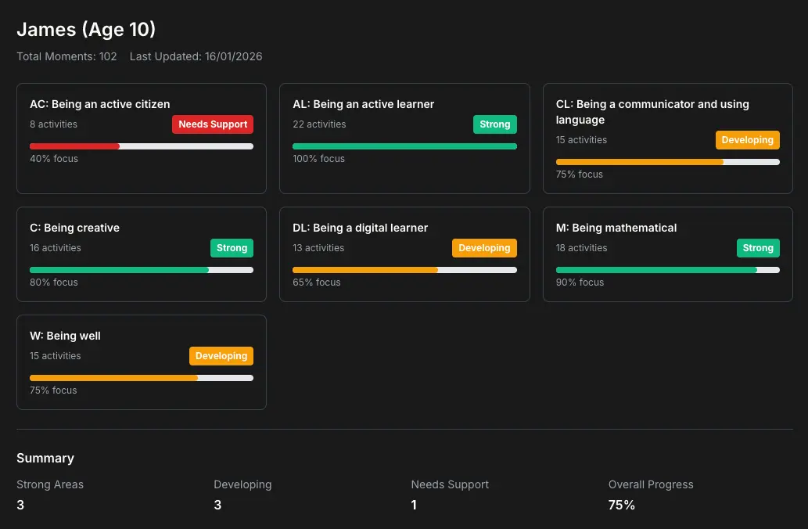808x529 pixels.
Task: Click the "Strong" badge on active learner card
Action: [x=494, y=124]
